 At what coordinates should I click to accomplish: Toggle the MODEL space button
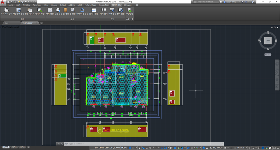124,148
